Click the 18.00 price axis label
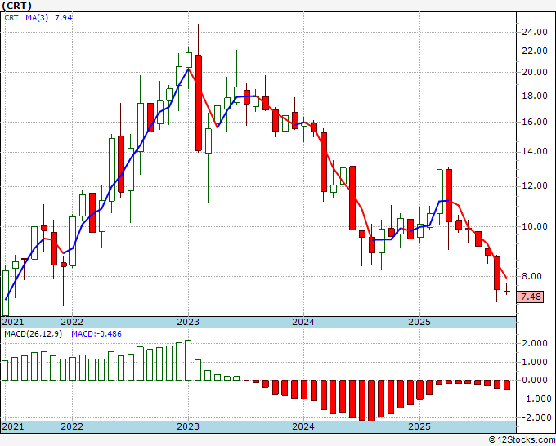This screenshot has height=446, width=556. tap(535, 96)
